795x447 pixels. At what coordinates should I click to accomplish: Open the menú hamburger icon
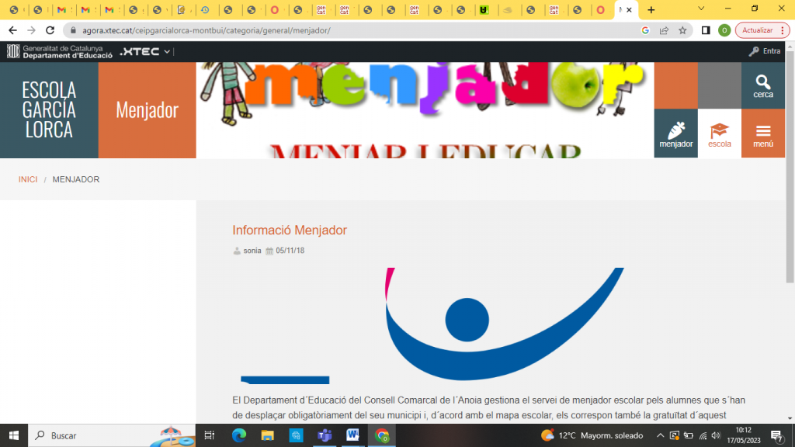coord(763,133)
